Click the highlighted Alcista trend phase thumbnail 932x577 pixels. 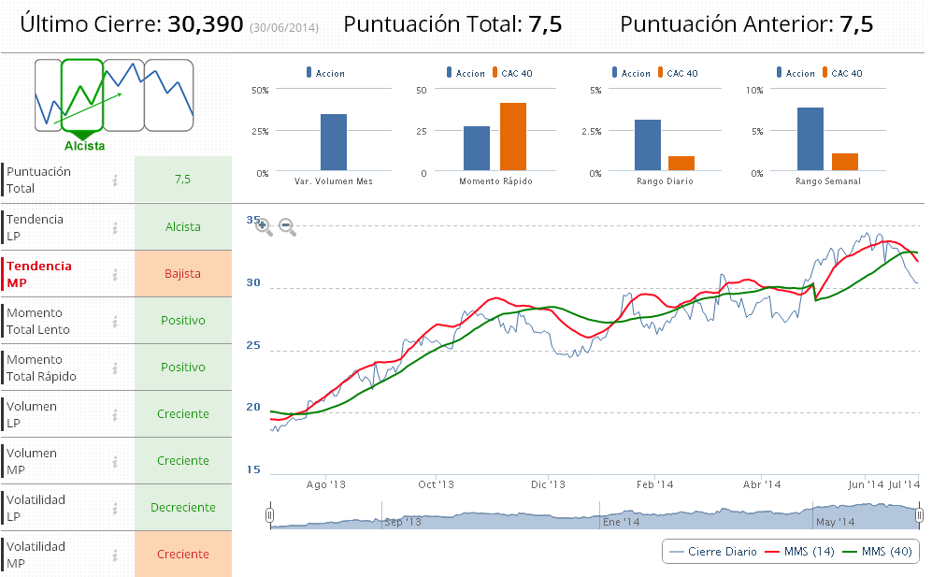pos(82,95)
